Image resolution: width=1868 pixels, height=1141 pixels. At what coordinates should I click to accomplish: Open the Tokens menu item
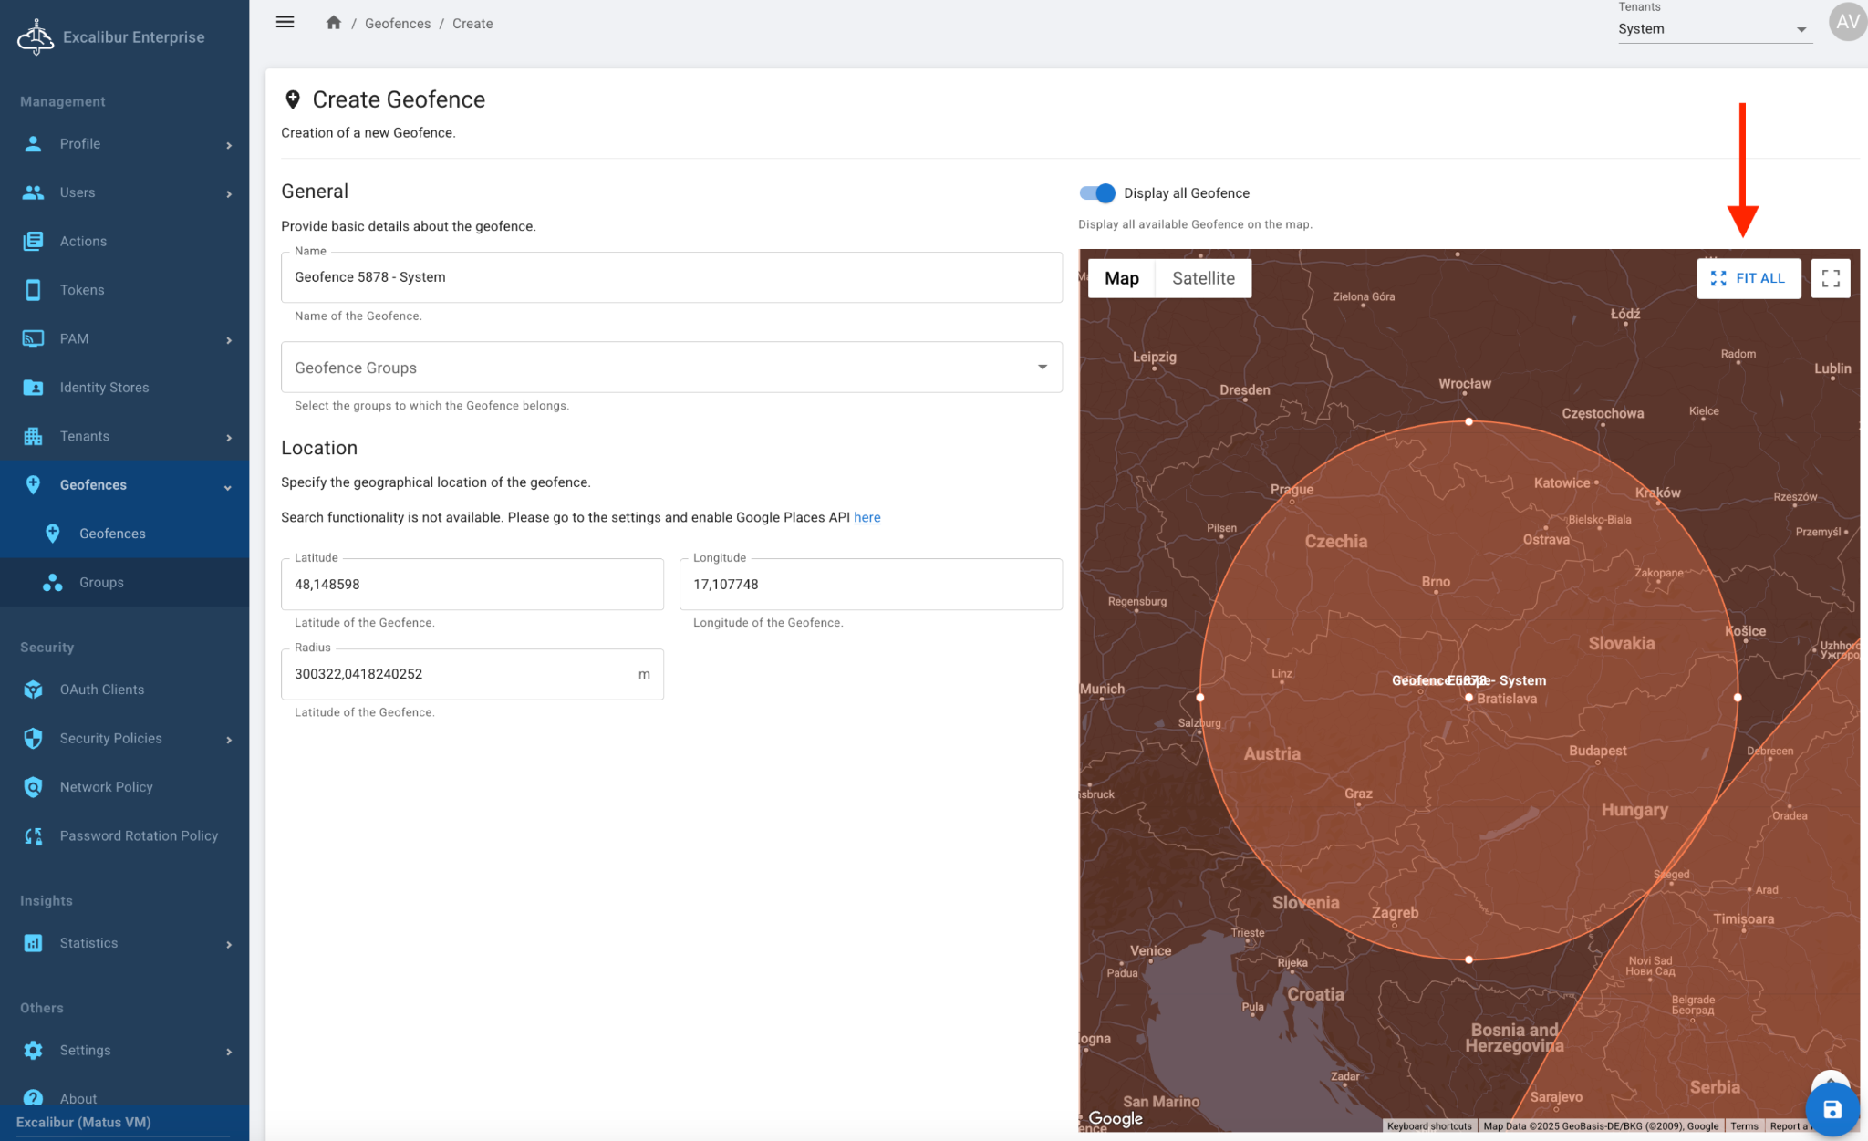(124, 290)
